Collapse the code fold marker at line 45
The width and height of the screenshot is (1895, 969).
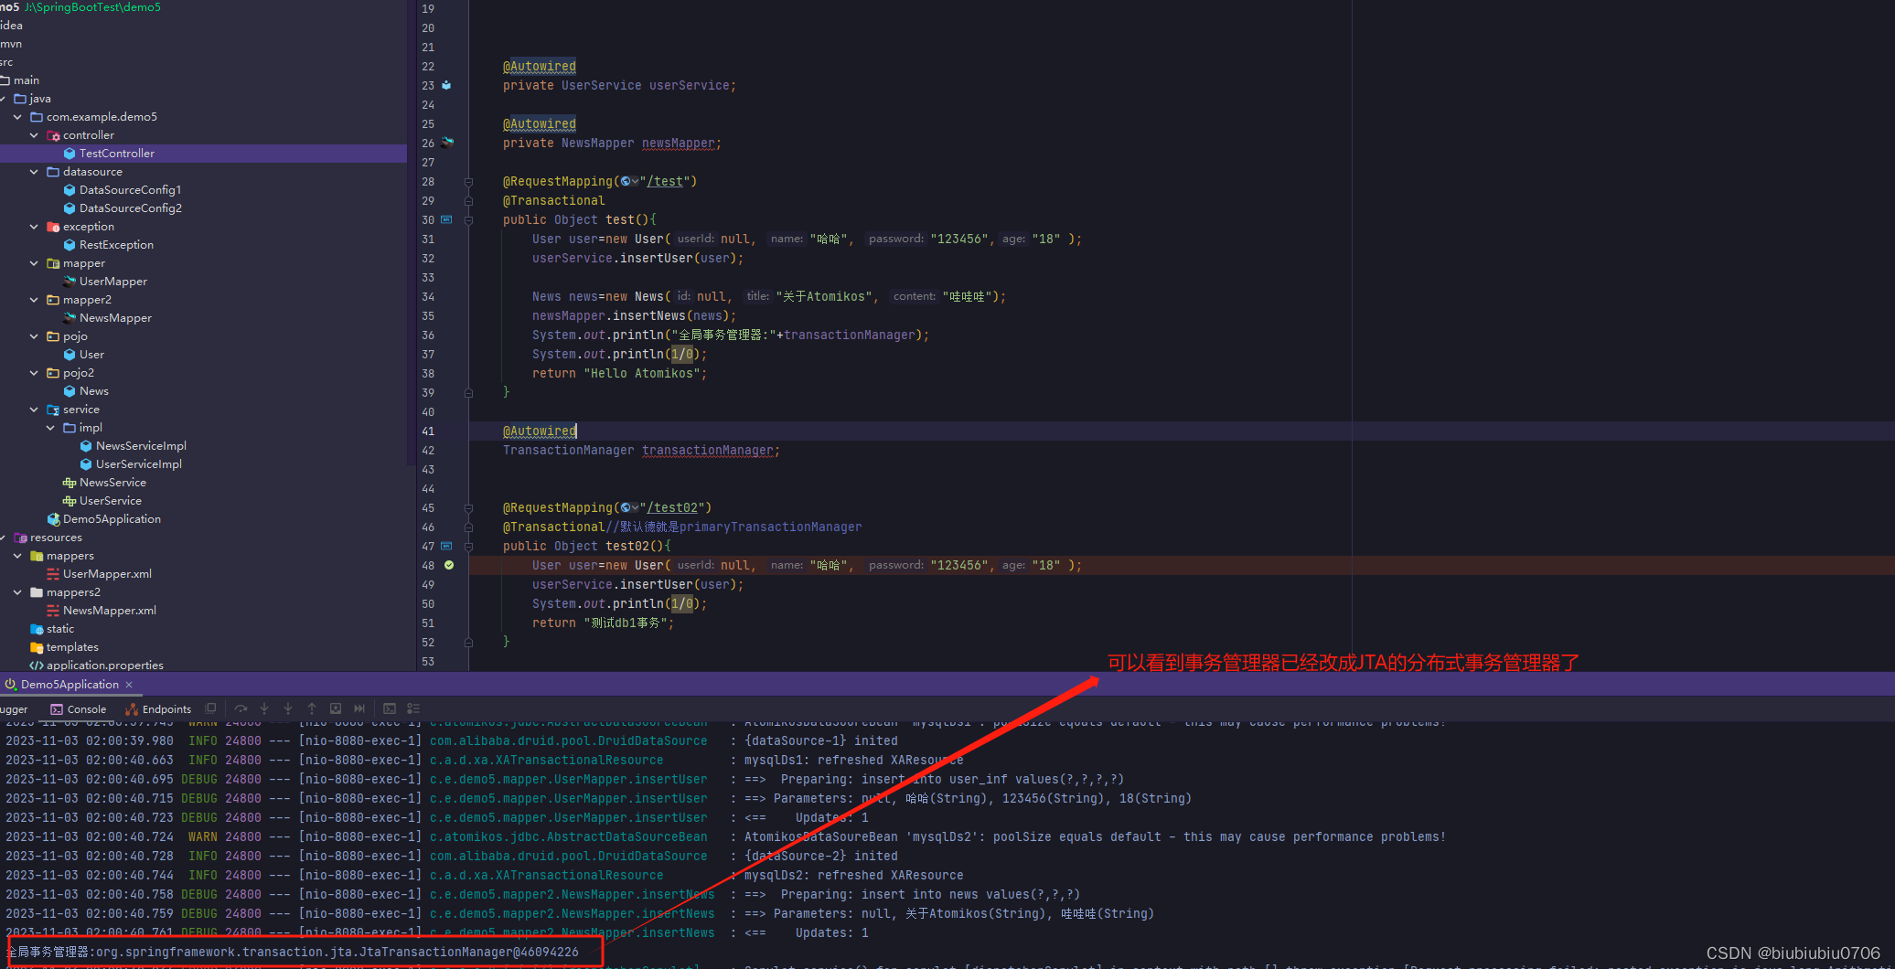click(468, 507)
